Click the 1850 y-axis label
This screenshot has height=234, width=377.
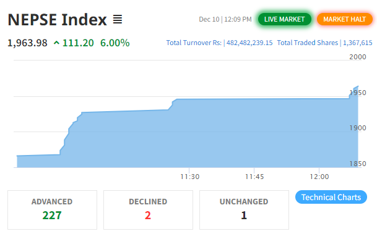(x=358, y=164)
